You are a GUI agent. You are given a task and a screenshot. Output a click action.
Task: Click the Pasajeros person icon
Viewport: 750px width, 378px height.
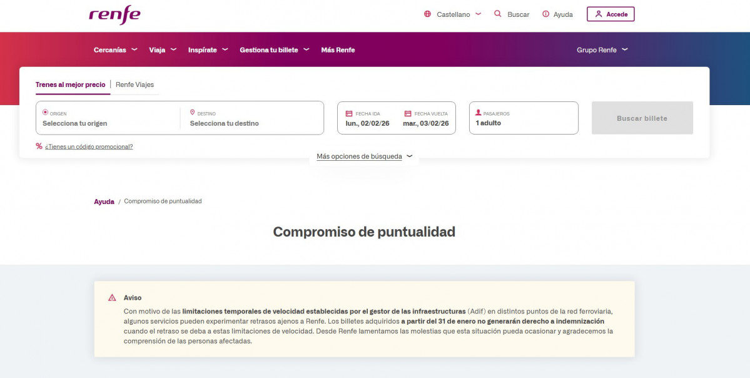pyautogui.click(x=478, y=113)
